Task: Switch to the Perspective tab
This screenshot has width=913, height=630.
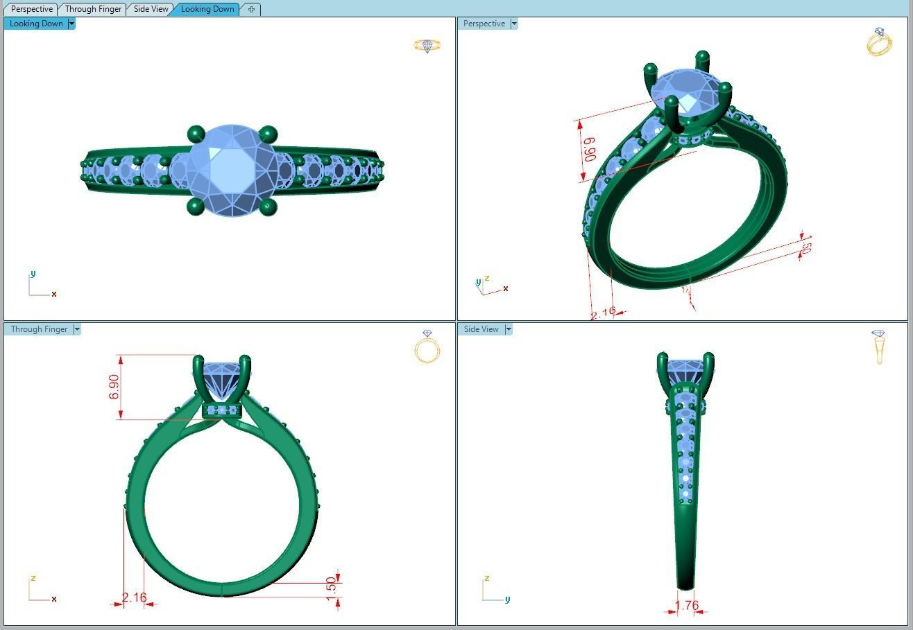Action: (x=32, y=9)
